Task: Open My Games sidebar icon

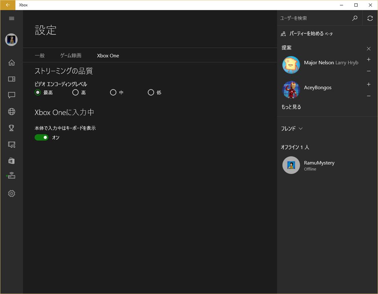Action: (x=11, y=79)
